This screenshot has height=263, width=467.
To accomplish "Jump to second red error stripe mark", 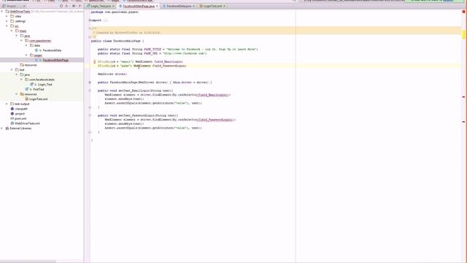I will click(x=464, y=122).
